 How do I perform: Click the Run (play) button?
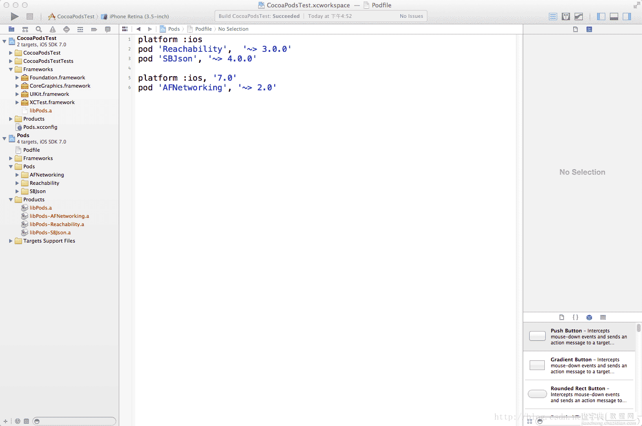(15, 17)
